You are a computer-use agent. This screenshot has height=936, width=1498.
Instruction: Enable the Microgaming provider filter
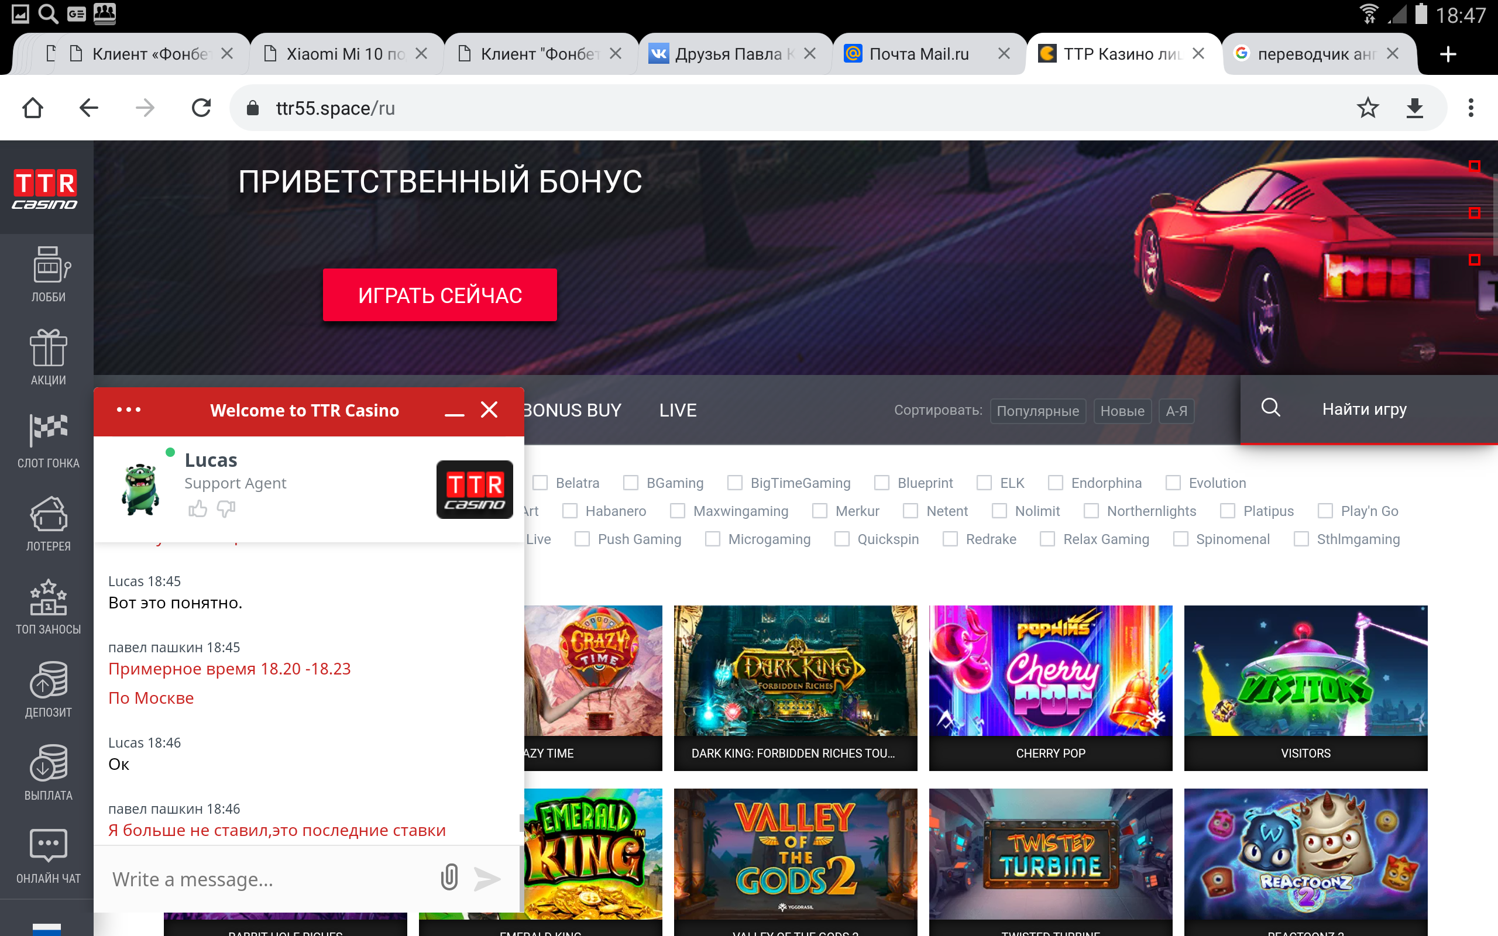click(713, 539)
